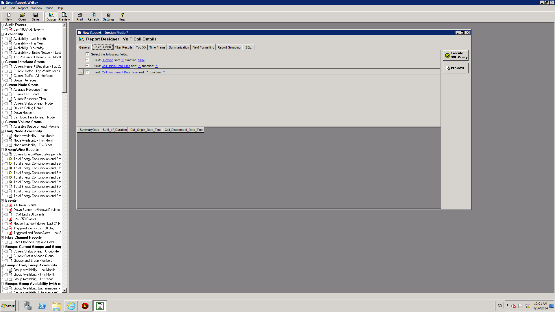Open the Settings toolbar icon
The height and width of the screenshot is (312, 555).
[x=108, y=16]
